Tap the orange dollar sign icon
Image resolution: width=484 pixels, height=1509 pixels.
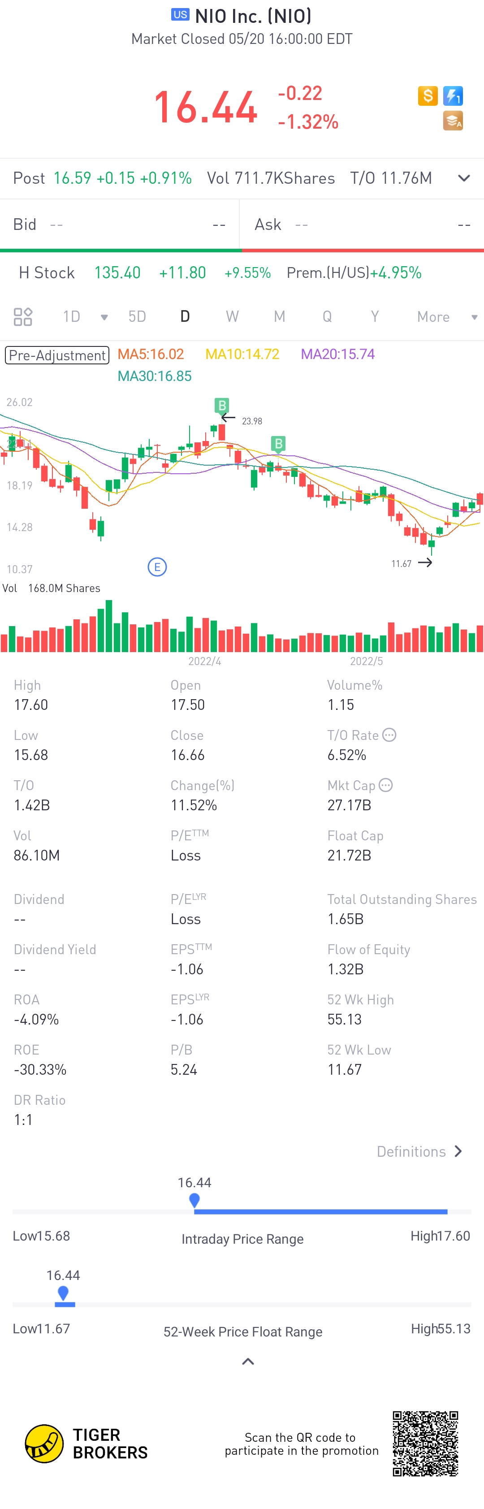428,95
